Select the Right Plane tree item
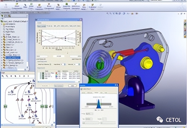 [9, 32]
